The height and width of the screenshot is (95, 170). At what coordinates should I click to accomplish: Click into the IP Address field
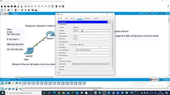91,31
